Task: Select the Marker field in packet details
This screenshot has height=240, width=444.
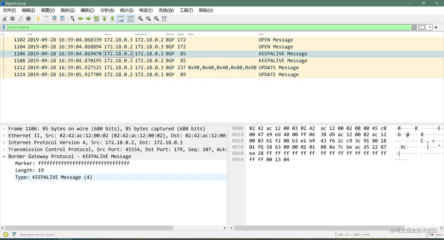Action: point(120,163)
